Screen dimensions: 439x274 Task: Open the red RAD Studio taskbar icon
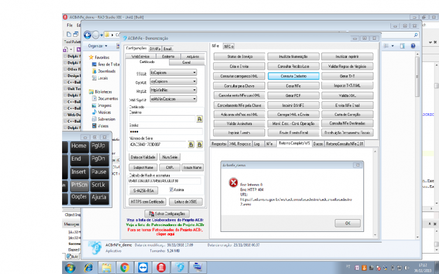(x=161, y=268)
